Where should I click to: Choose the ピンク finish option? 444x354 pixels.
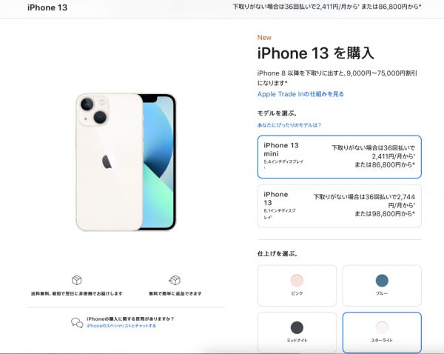(297, 286)
